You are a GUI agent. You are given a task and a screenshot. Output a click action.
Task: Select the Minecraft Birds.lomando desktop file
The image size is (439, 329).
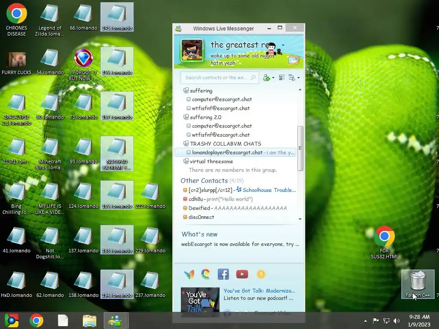click(50, 154)
